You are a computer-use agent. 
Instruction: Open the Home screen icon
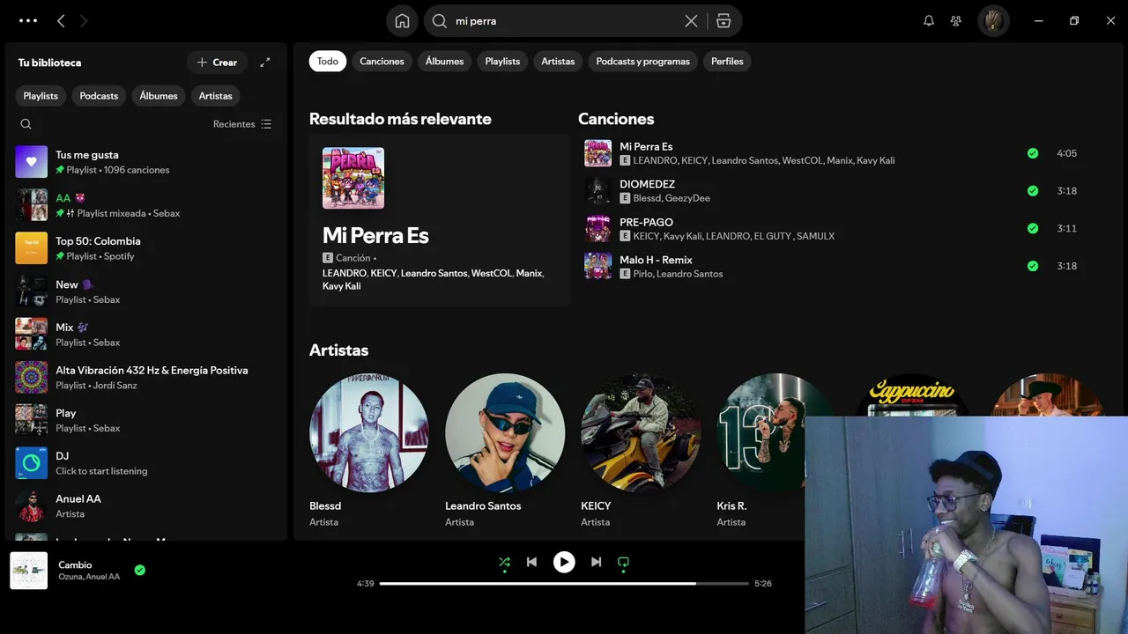(402, 21)
